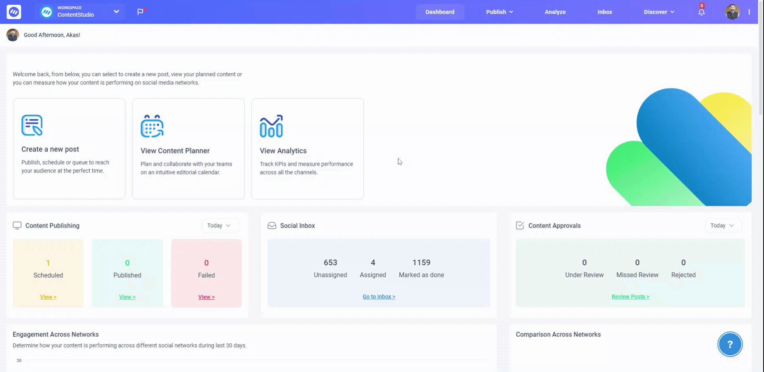Screen dimensions: 764x372
Task: Click the Content Approvals checkbox icon
Action: [520, 225]
